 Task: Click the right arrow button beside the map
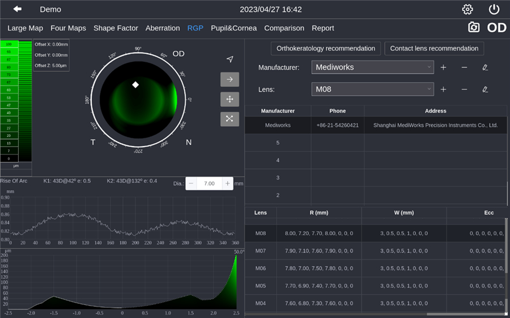pyautogui.click(x=229, y=79)
